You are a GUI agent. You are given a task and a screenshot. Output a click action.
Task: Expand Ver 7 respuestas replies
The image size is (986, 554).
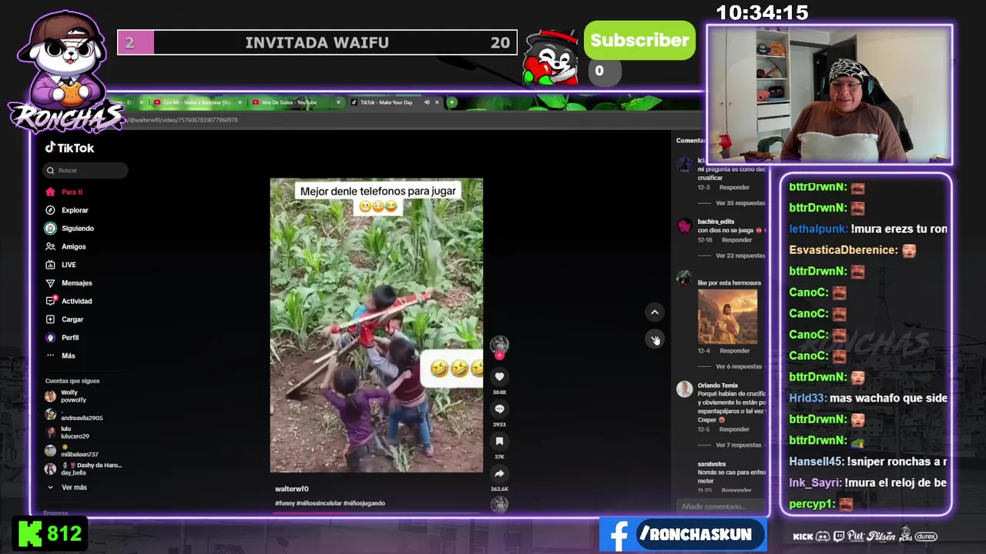(x=739, y=445)
